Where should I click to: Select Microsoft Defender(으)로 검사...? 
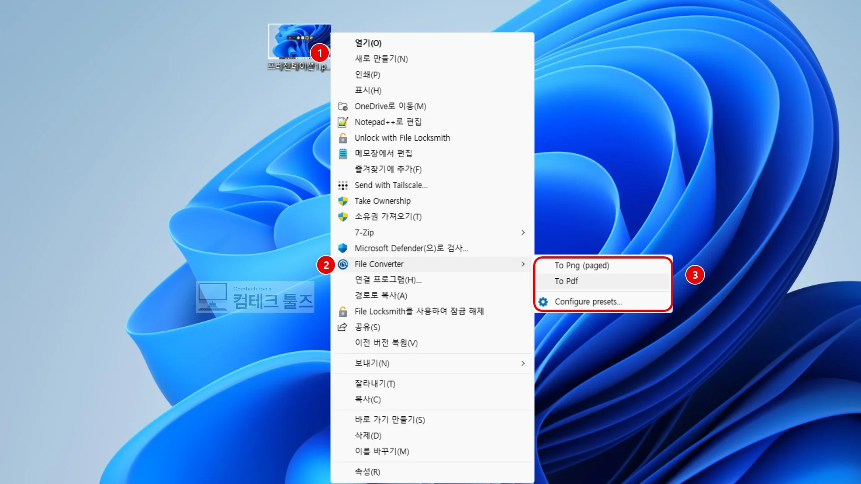432,248
